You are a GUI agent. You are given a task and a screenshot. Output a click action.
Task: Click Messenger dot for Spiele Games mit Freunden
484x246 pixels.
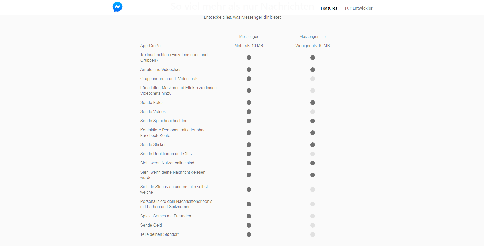(x=249, y=216)
